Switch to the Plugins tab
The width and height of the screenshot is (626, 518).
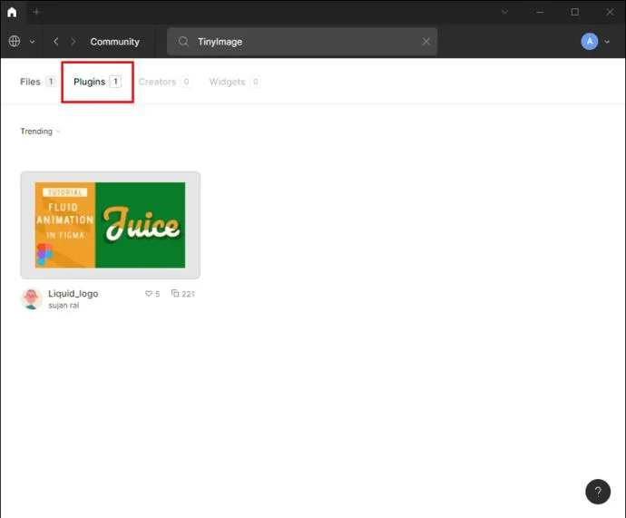tap(97, 82)
